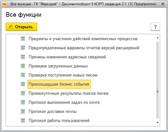The image size is (168, 132).
Task: Click register icon beside Предметы и участники действий
Action: 23,39
